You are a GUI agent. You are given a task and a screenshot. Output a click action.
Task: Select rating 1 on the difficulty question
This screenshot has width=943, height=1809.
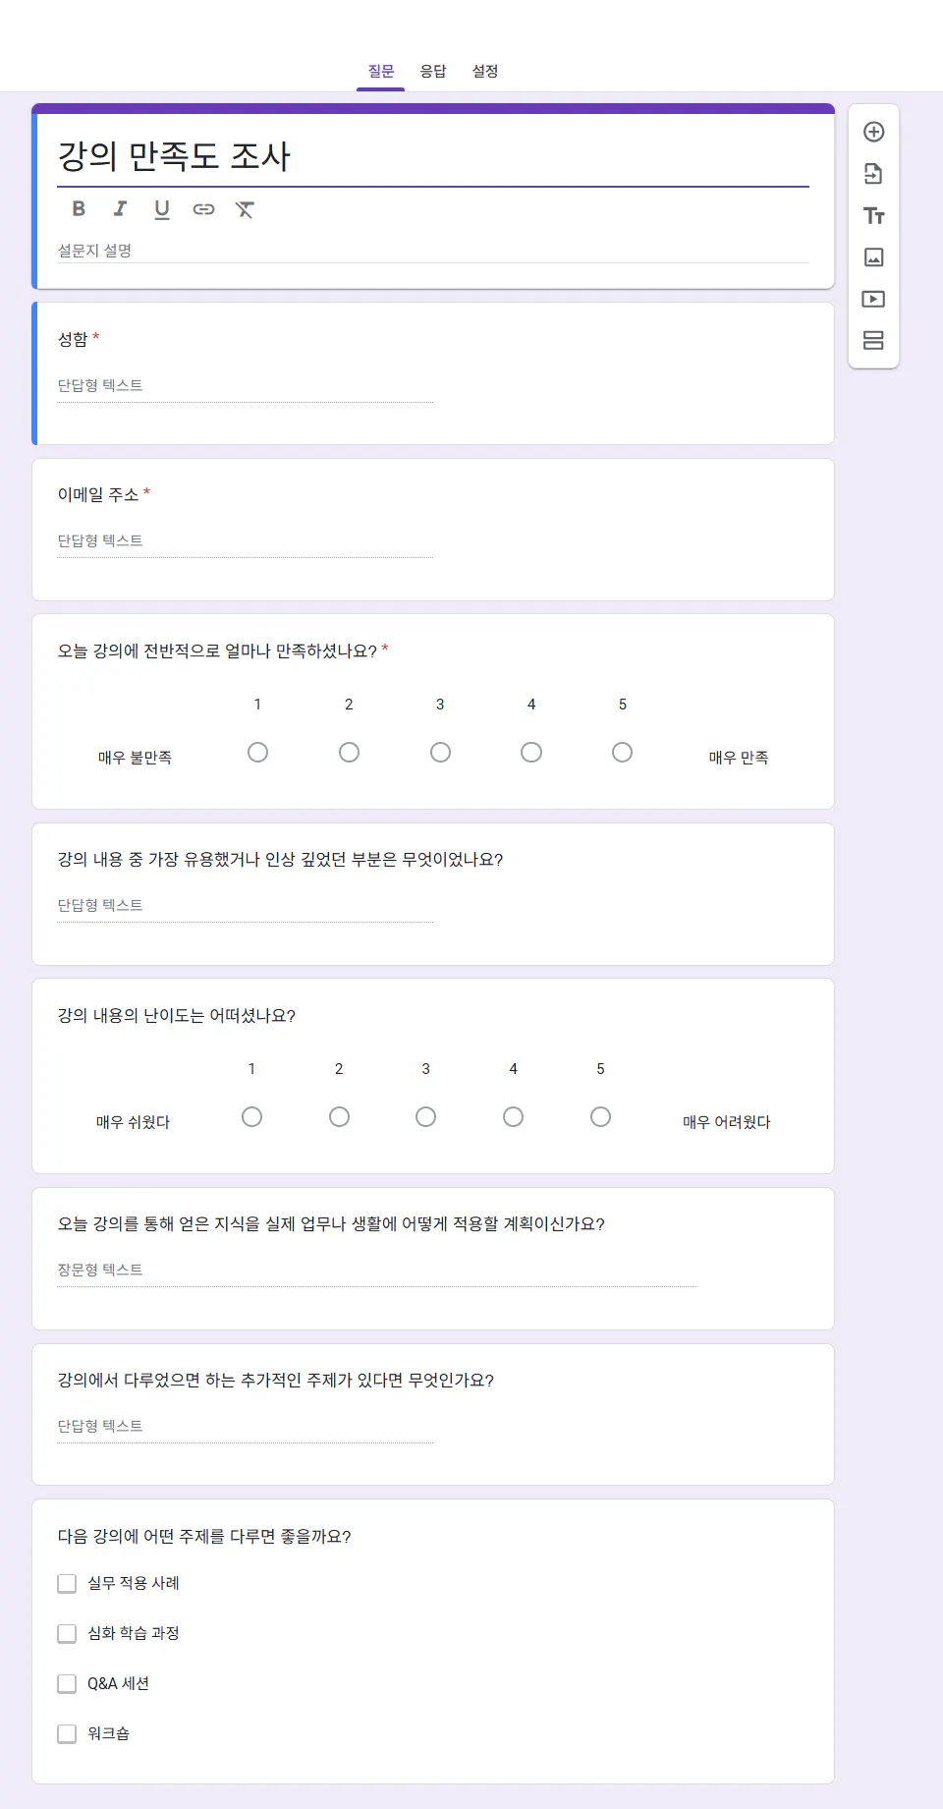pos(252,1116)
